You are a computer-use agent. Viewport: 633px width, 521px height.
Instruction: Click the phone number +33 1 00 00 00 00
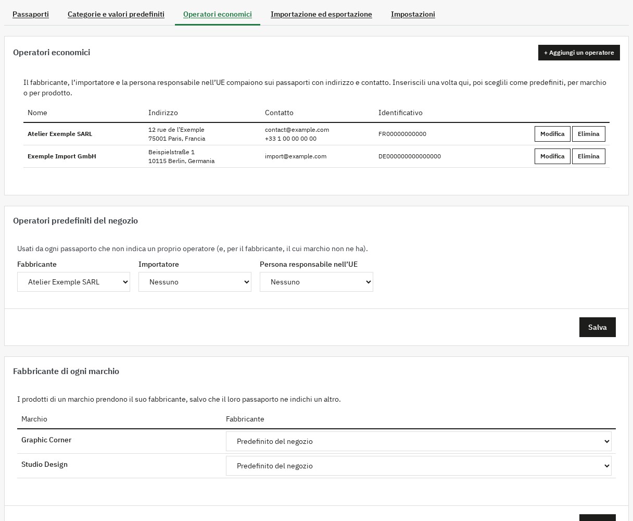click(x=290, y=139)
